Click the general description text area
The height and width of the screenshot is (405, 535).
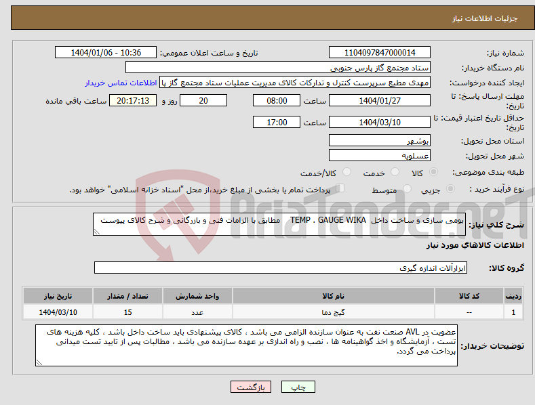[x=279, y=224]
